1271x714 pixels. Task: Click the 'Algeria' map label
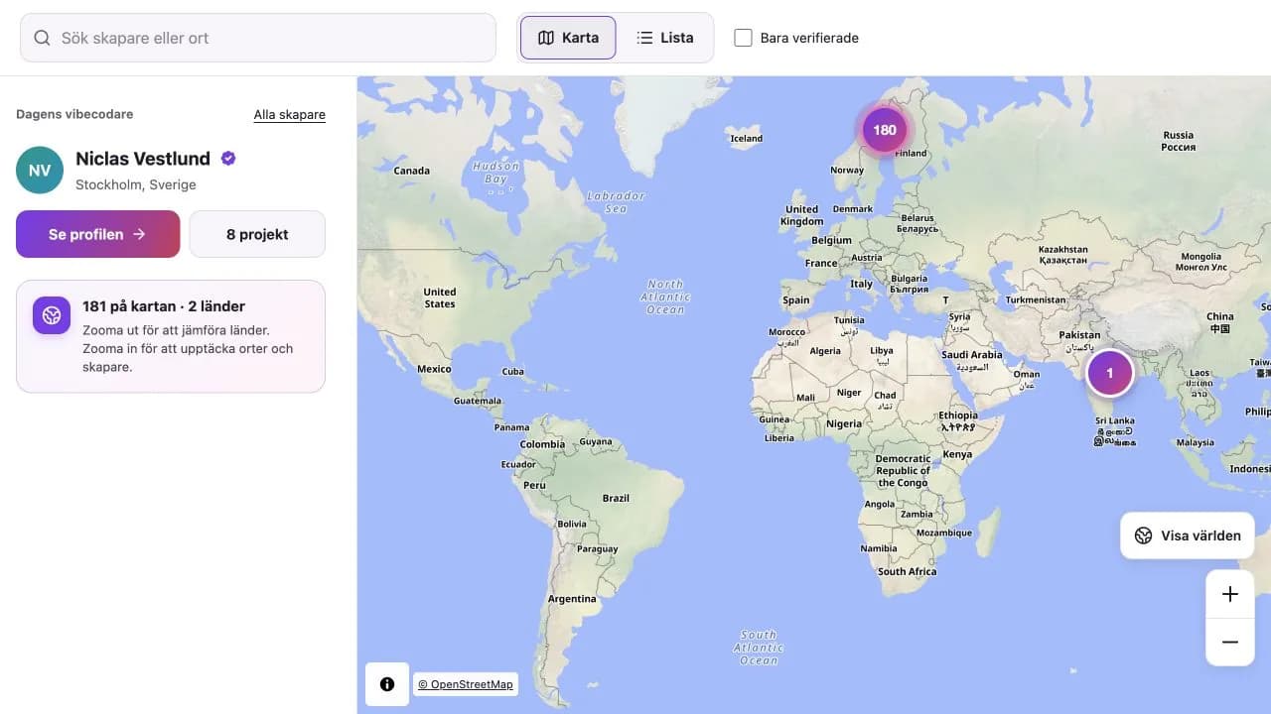825,351
